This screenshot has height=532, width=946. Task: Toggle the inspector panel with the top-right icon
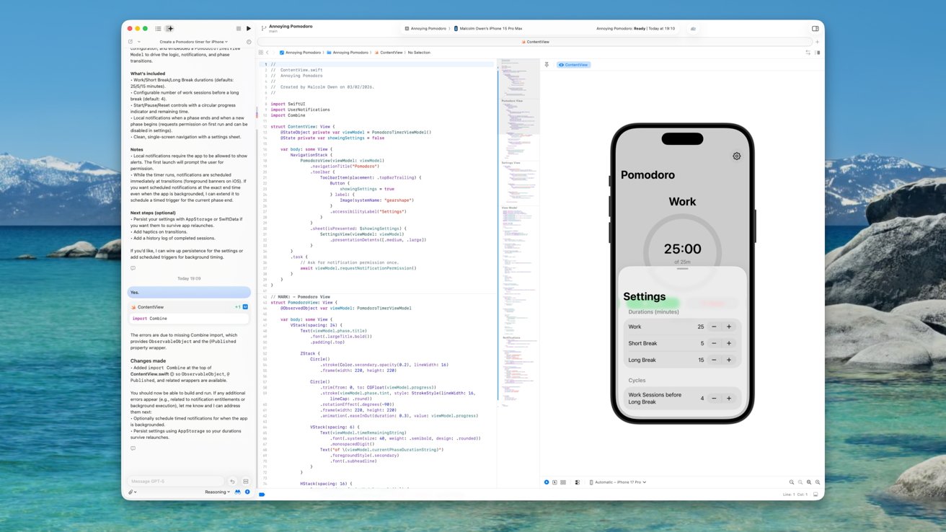coord(814,28)
